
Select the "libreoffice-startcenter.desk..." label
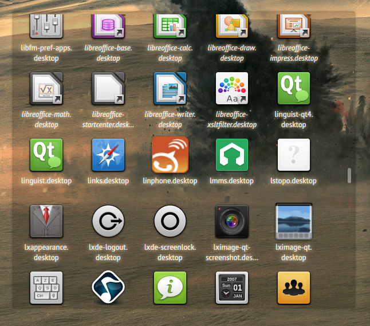pyautogui.click(x=108, y=119)
